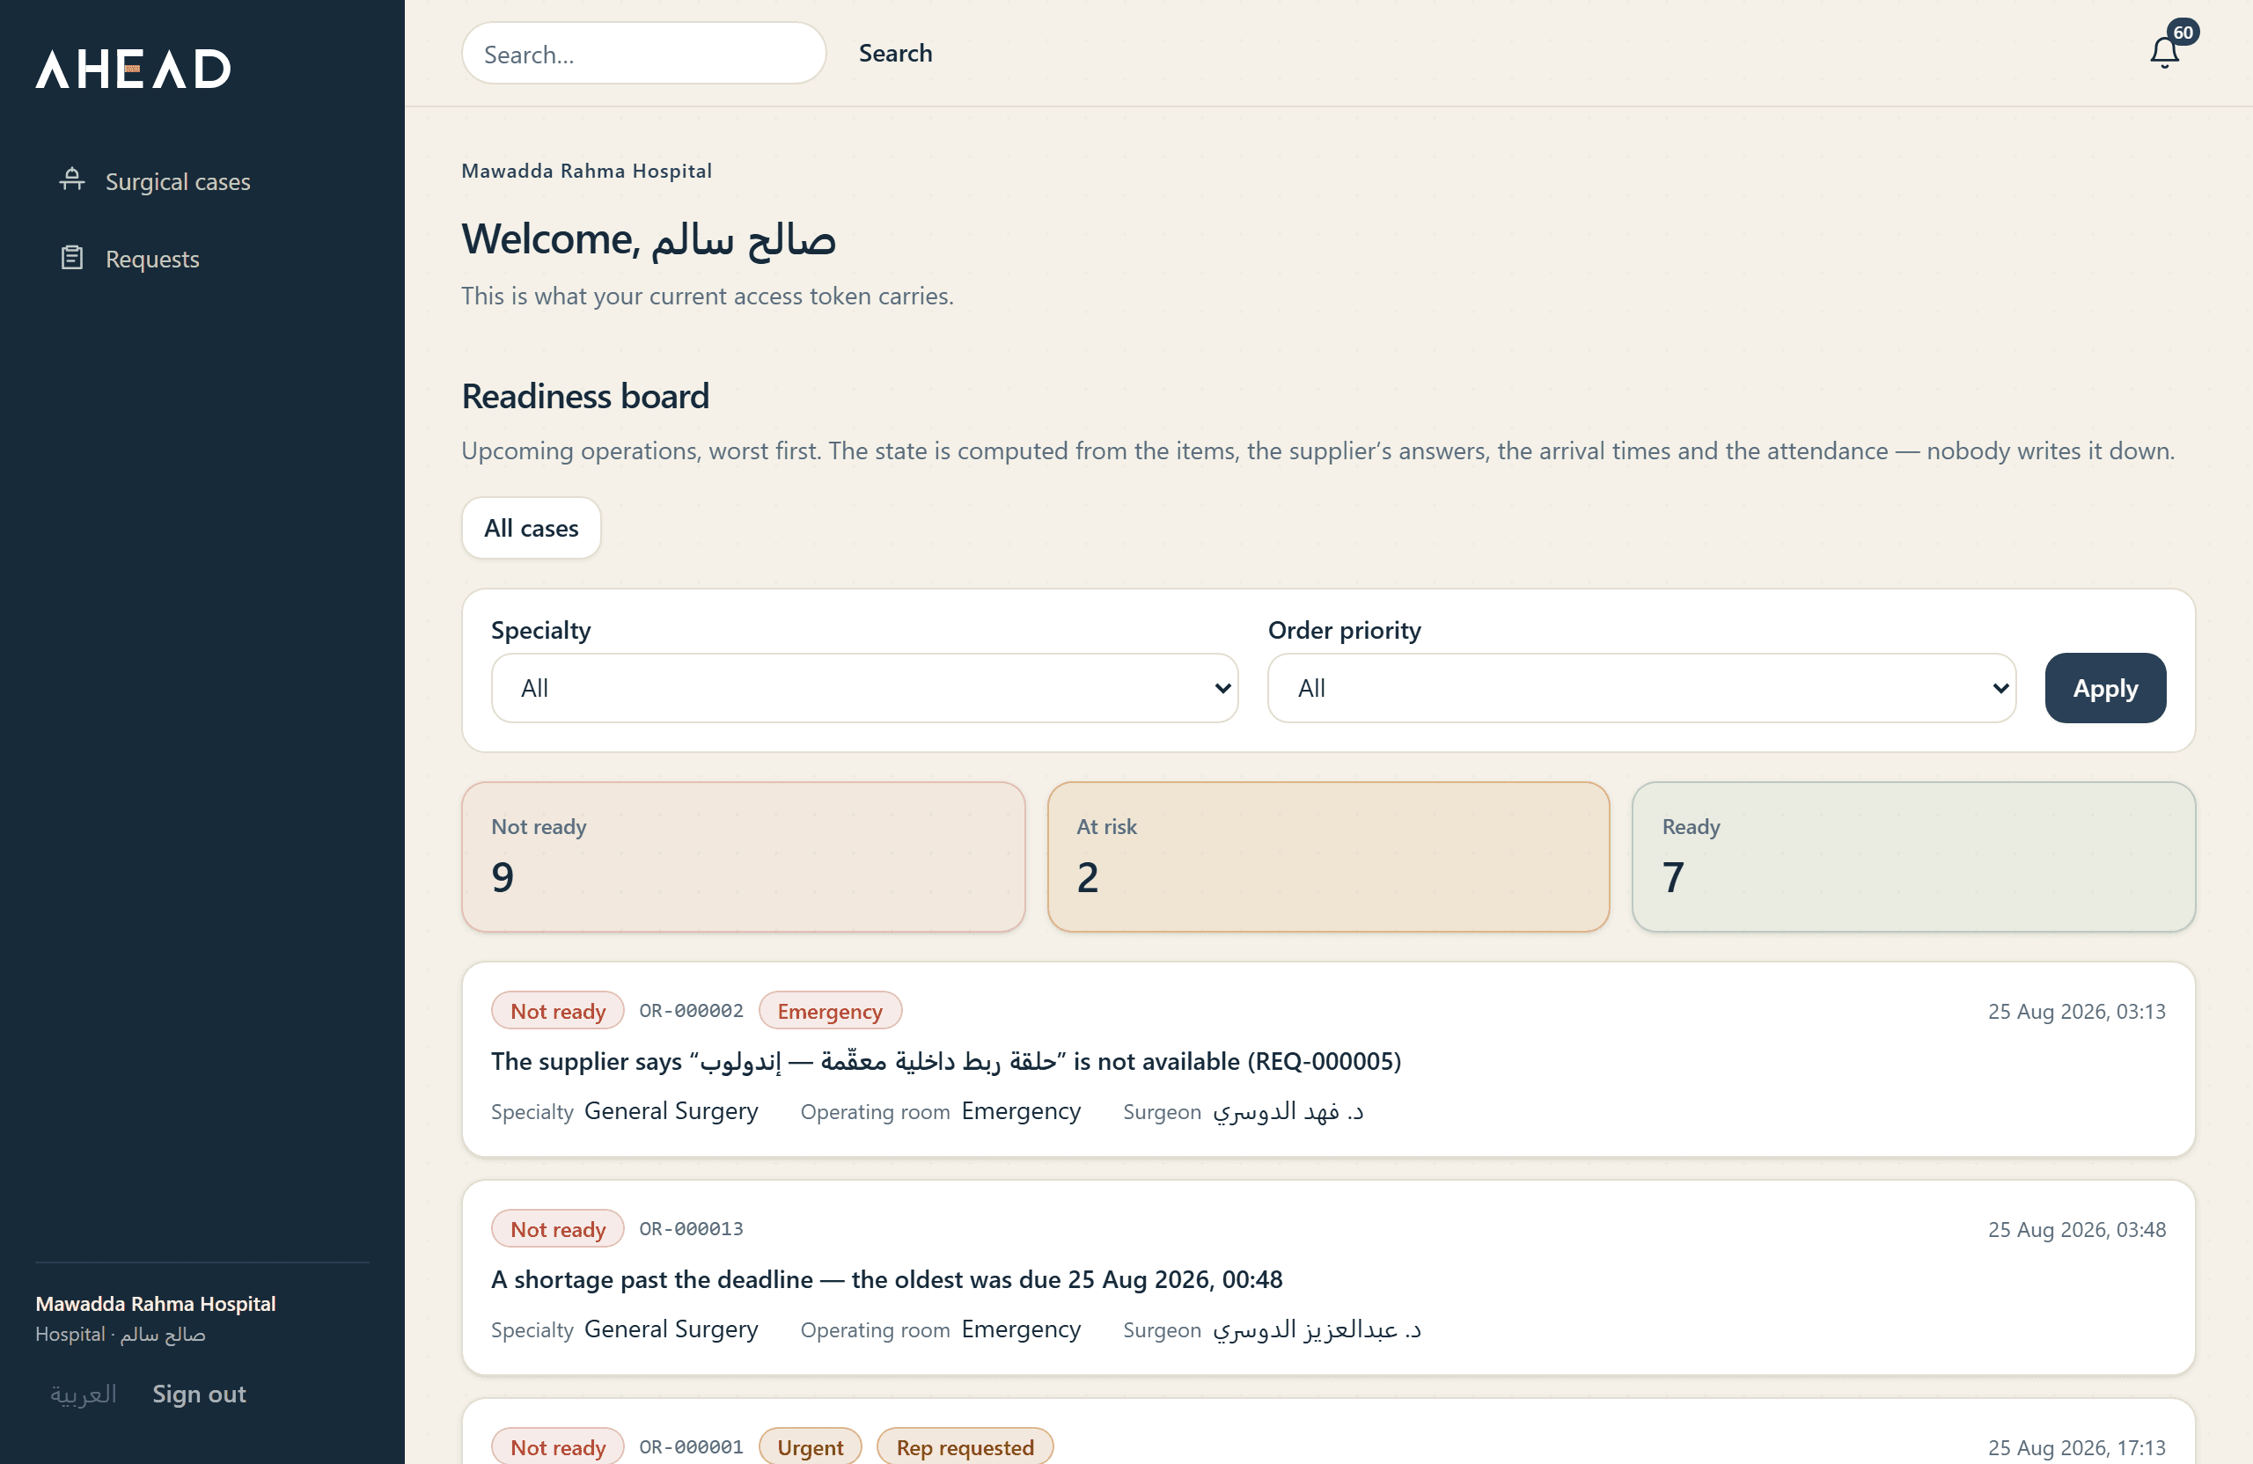2253x1464 pixels.
Task: Open Surgical cases in the sidebar
Action: click(x=177, y=180)
